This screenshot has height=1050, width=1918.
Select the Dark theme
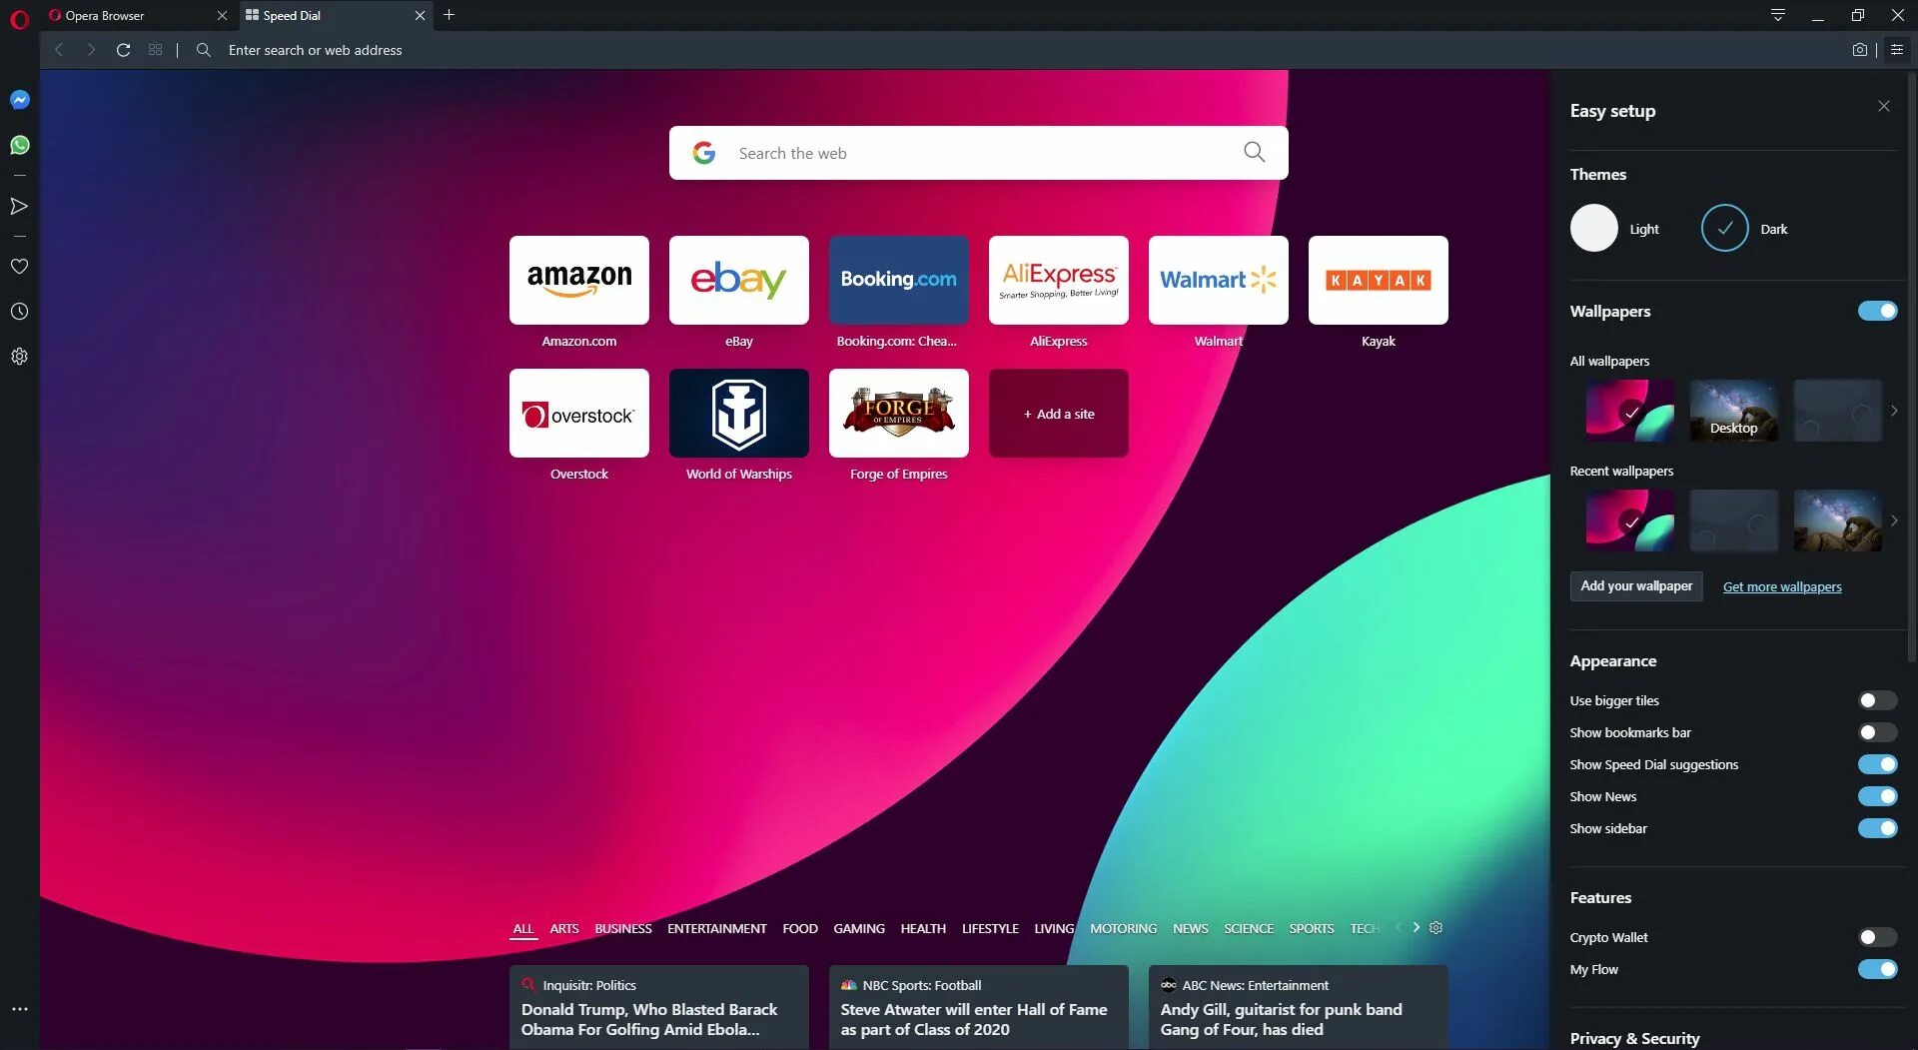[x=1725, y=228]
